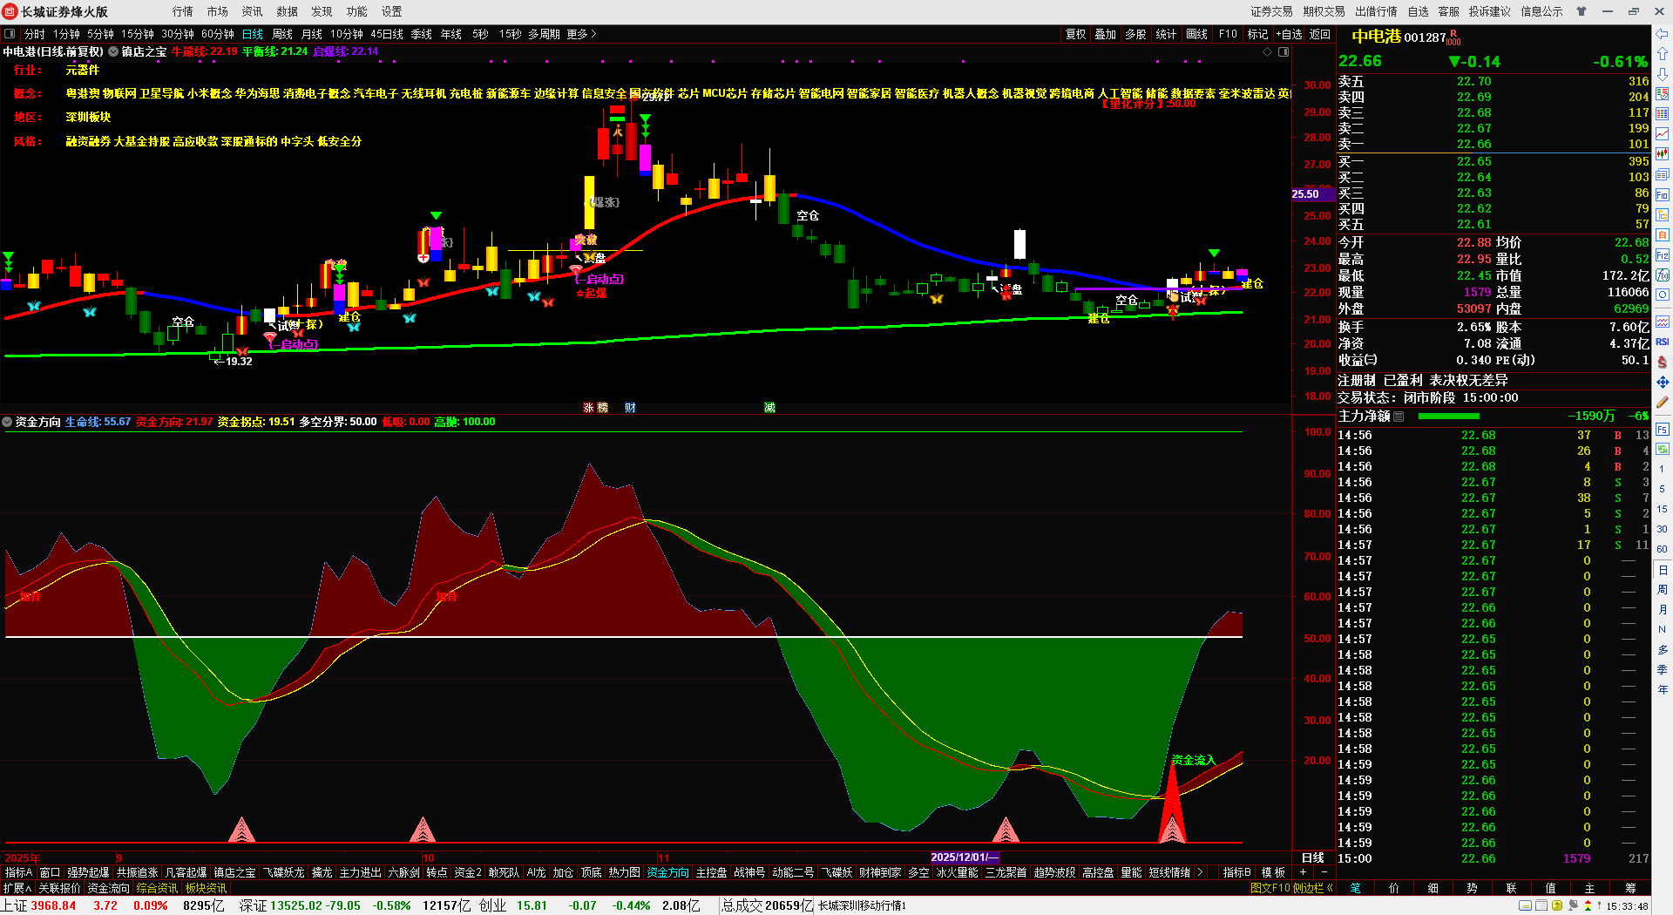The width and height of the screenshot is (1673, 915).
Task: Open the 资讯 menu
Action: pyautogui.click(x=252, y=11)
